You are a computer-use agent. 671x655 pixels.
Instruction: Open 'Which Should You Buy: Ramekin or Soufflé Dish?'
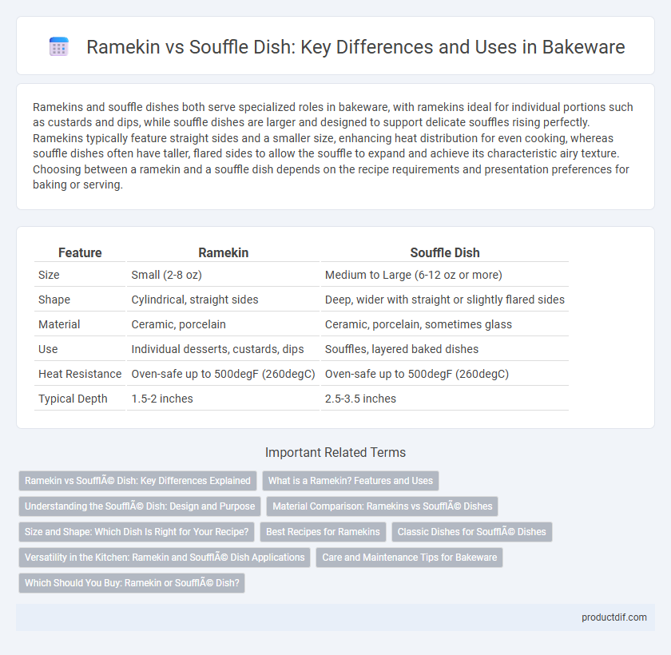[x=132, y=583]
